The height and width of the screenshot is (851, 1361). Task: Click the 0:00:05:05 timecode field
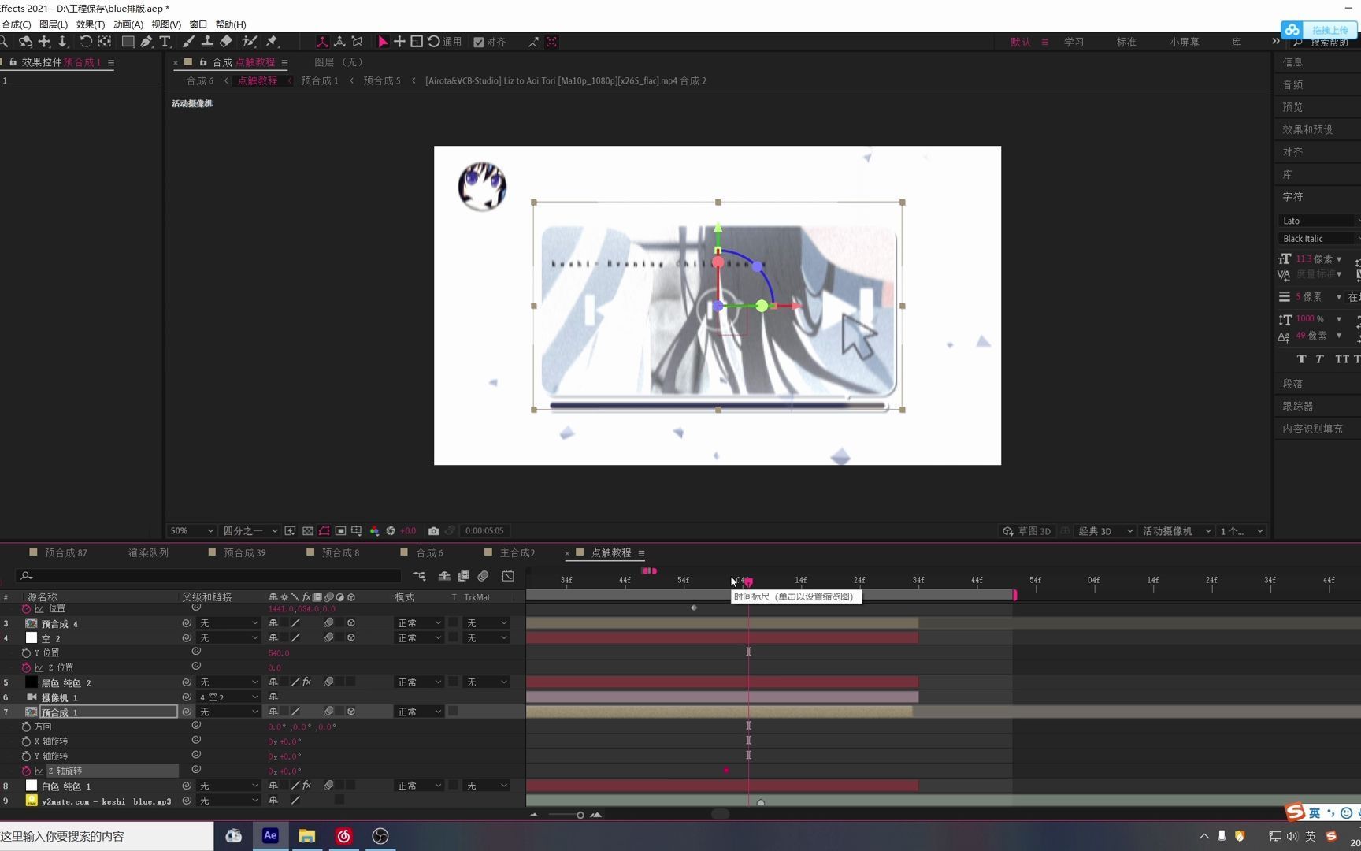point(485,531)
